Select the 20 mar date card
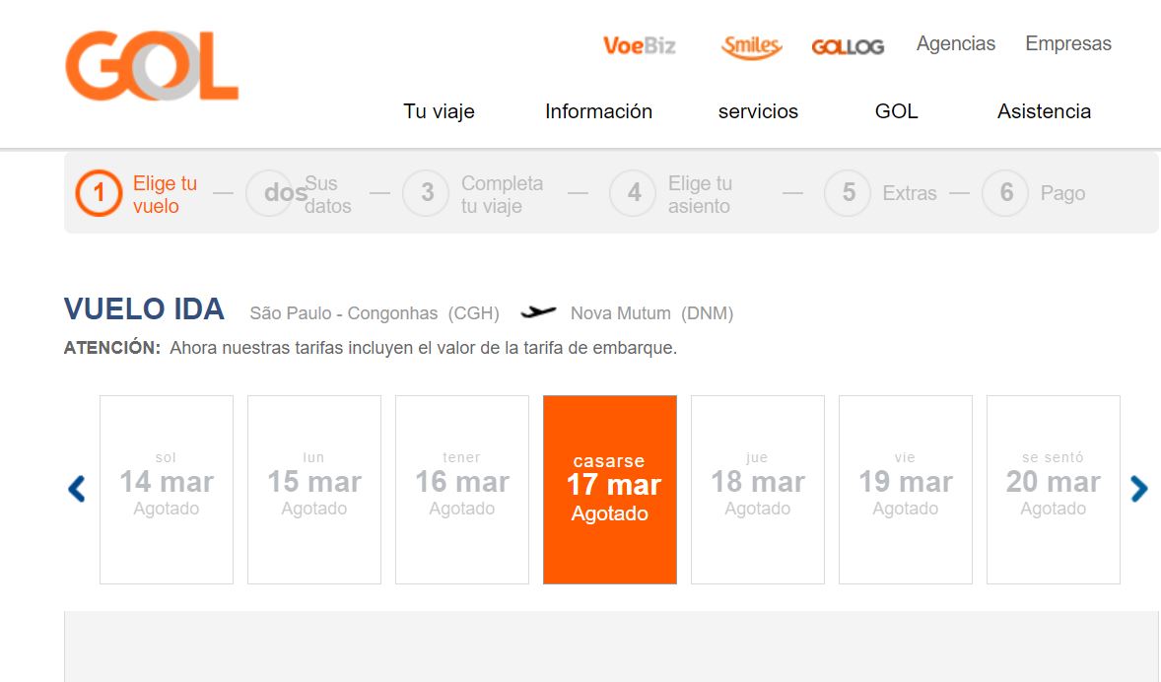The image size is (1161, 682). 1053,490
